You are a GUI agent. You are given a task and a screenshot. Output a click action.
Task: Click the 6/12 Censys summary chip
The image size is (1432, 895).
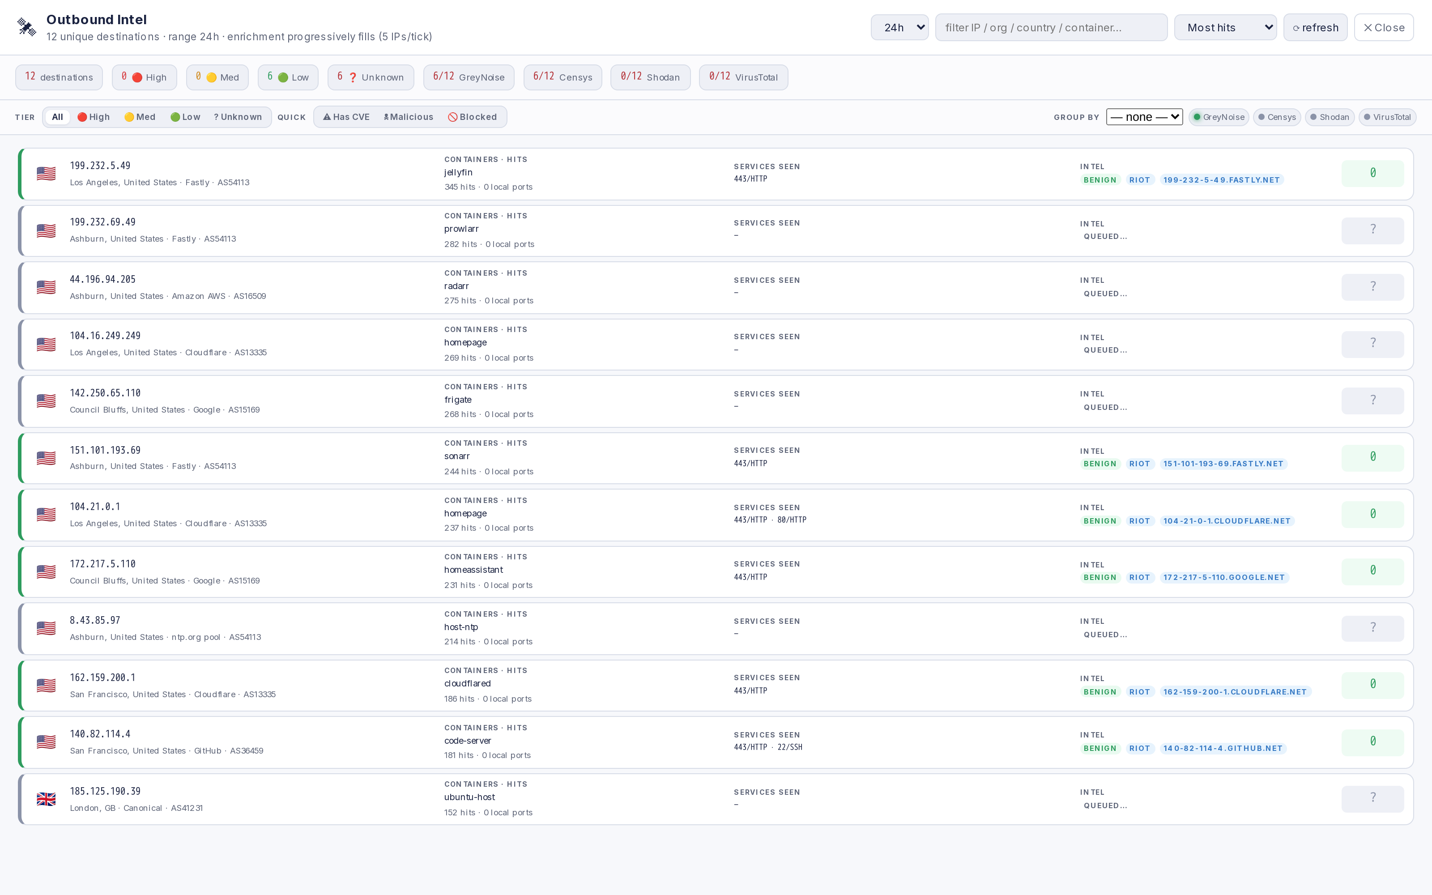(562, 77)
